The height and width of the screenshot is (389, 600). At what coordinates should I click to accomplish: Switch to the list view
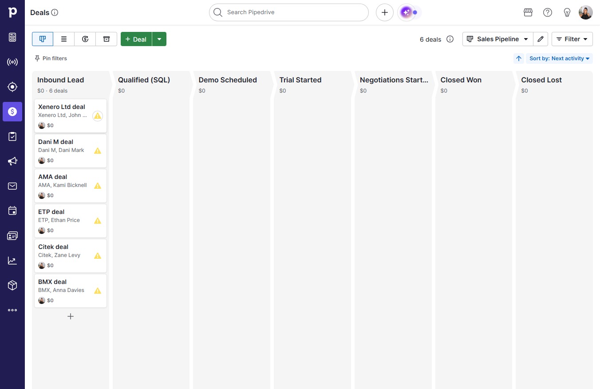coord(64,39)
